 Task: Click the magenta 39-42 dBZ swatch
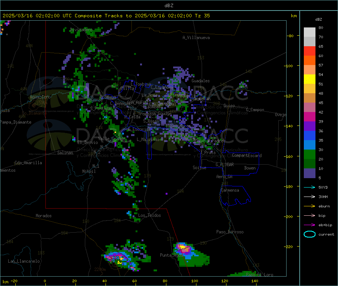(309, 117)
